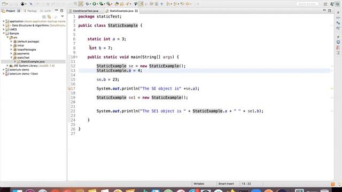
Task: Select the LMES project label
Action: pyautogui.click(x=13, y=29)
